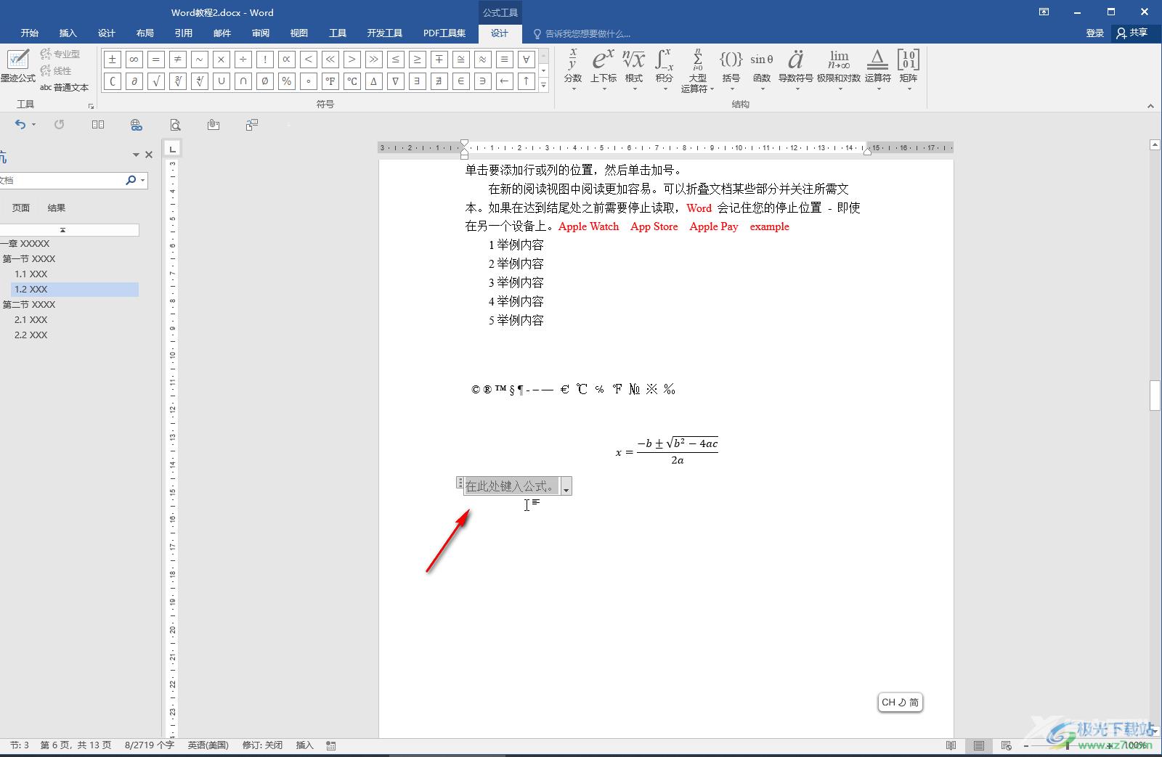This screenshot has width=1162, height=757.
Task: Open the 审阅 (Review) ribbon tab
Action: [260, 33]
